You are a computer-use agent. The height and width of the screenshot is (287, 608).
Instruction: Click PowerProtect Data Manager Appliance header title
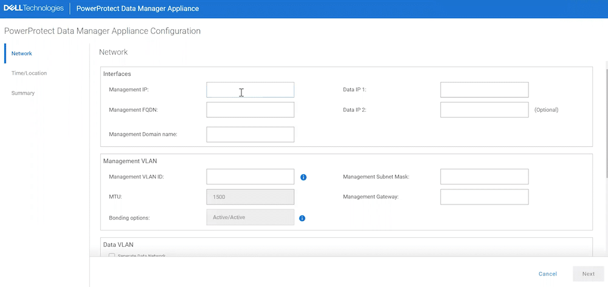(x=137, y=8)
